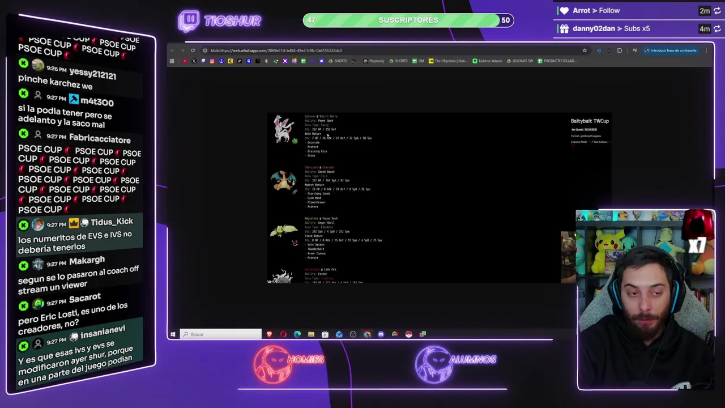Click the SUSCRIPTORES progress bar
Viewport: 725px width, 408px height.
(x=408, y=20)
